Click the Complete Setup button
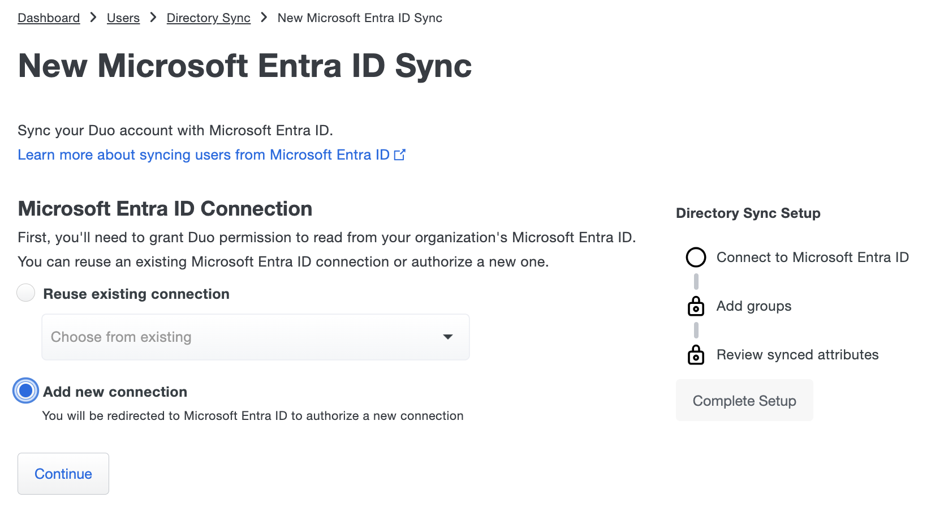 744,400
